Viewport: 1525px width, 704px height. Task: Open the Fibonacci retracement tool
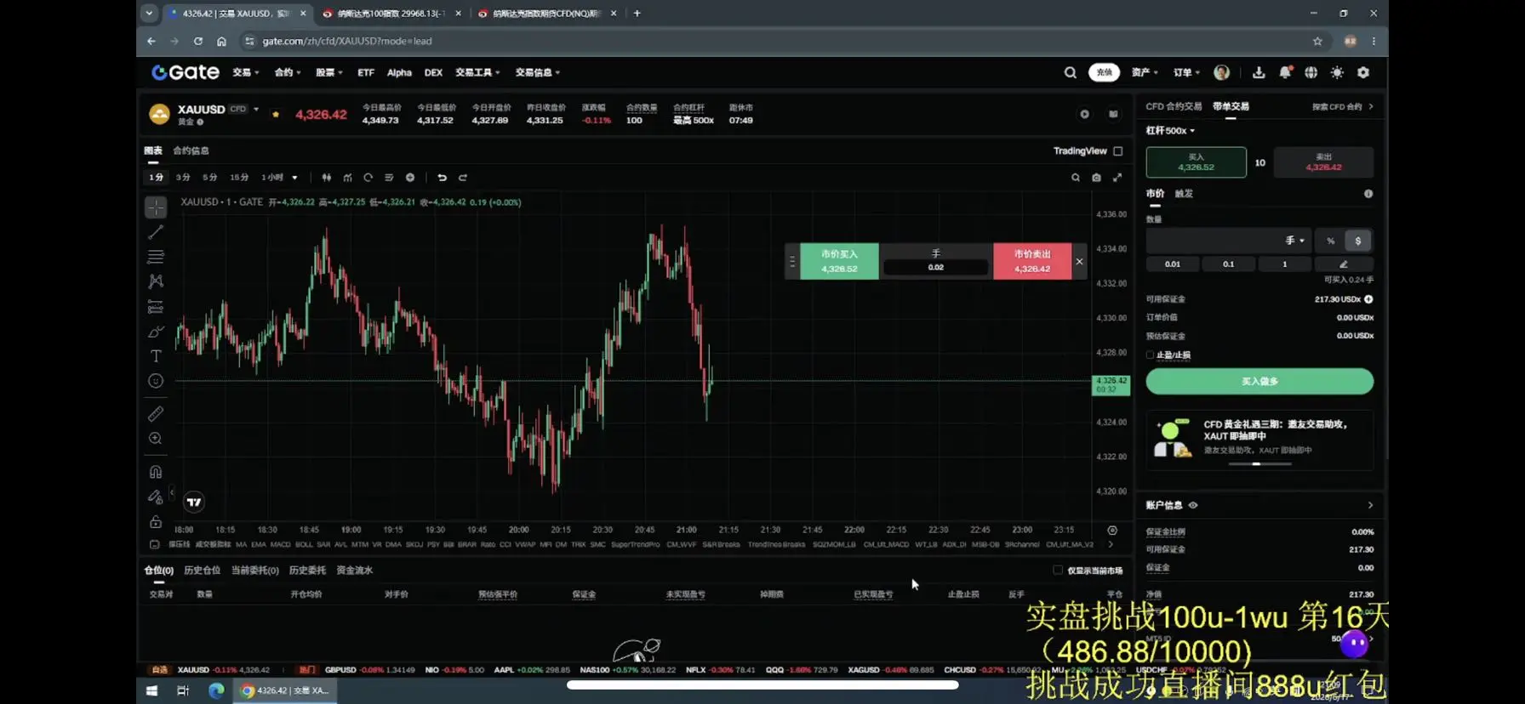pyautogui.click(x=156, y=257)
